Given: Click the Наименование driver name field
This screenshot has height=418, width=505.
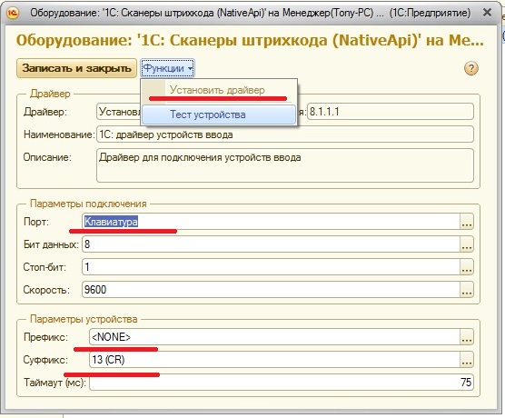Looking at the screenshot, I should coord(284,134).
